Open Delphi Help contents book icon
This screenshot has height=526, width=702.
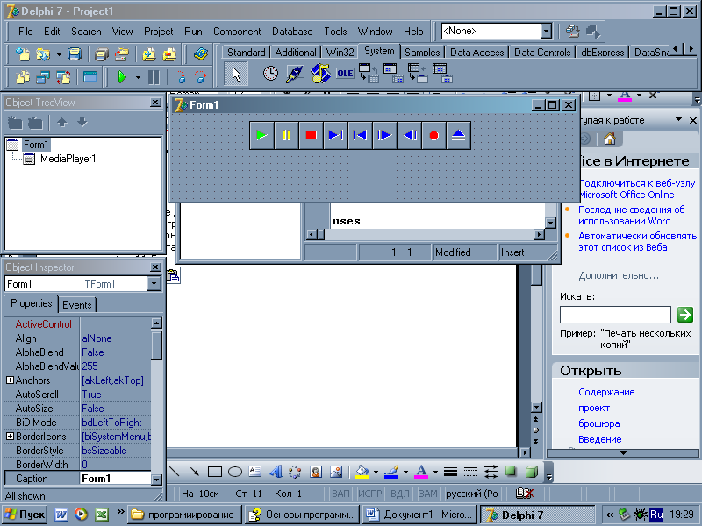pyautogui.click(x=200, y=54)
